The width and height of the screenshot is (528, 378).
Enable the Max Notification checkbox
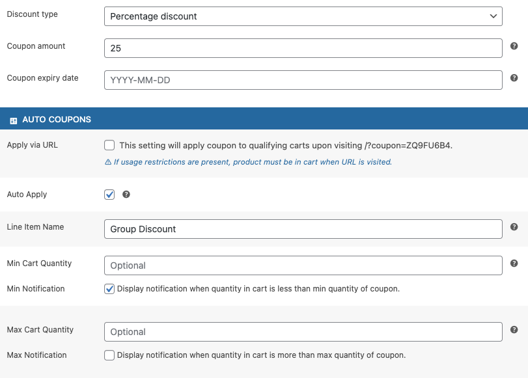[109, 355]
